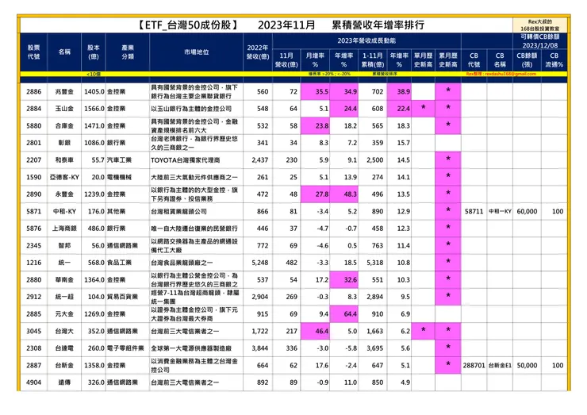Click the name cell 台灣大
Image resolution: width=587 pixels, height=415 pixels.
coord(64,331)
